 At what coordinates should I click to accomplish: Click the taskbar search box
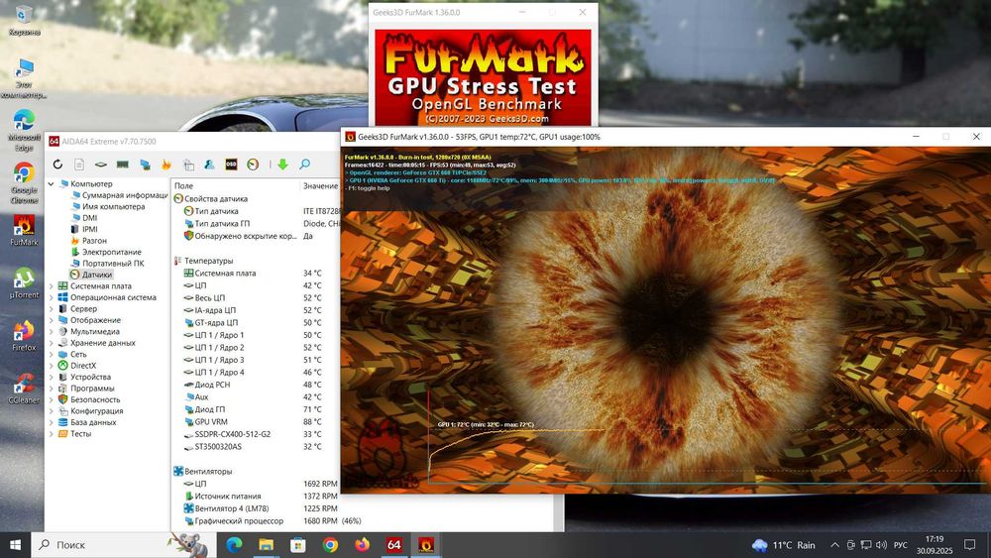(x=123, y=545)
